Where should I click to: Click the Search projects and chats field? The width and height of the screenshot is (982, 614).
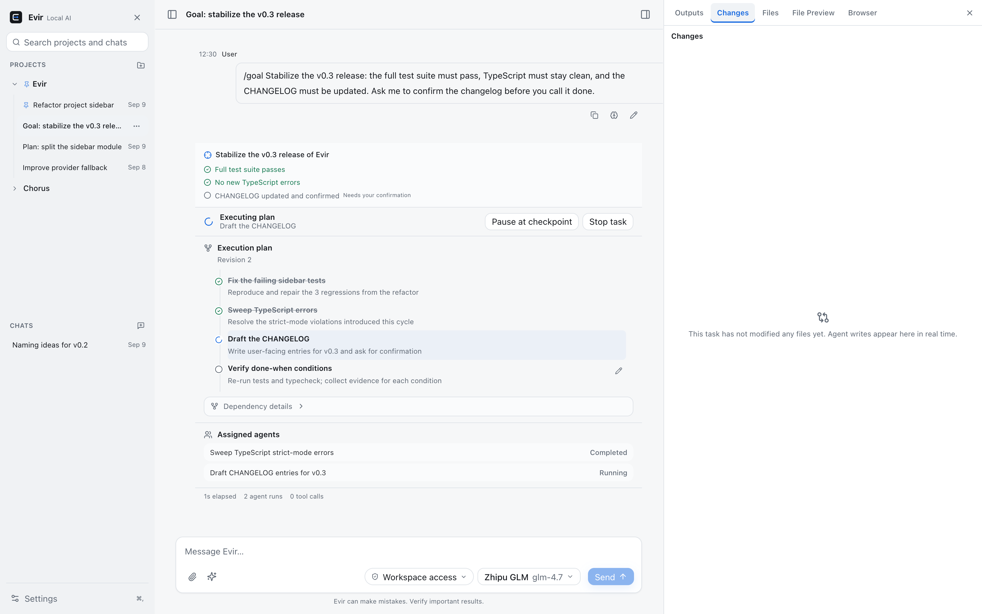click(77, 42)
